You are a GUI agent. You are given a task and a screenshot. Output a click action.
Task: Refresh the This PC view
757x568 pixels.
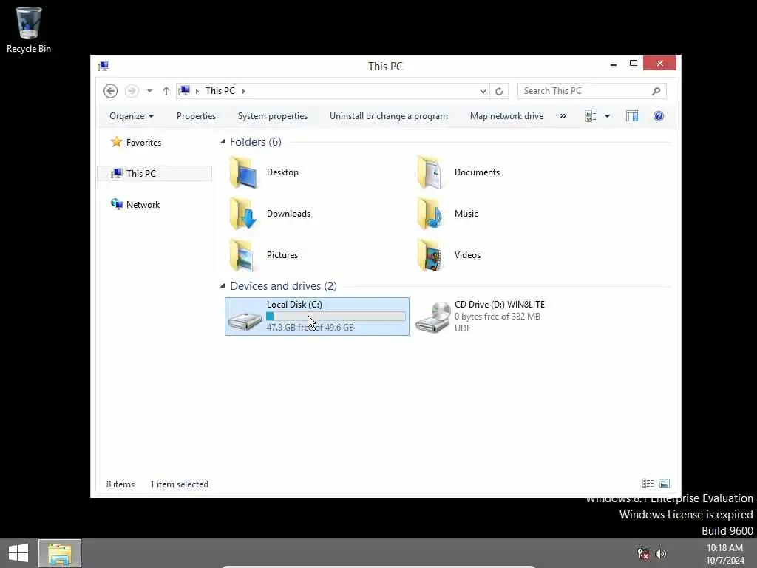pos(499,91)
